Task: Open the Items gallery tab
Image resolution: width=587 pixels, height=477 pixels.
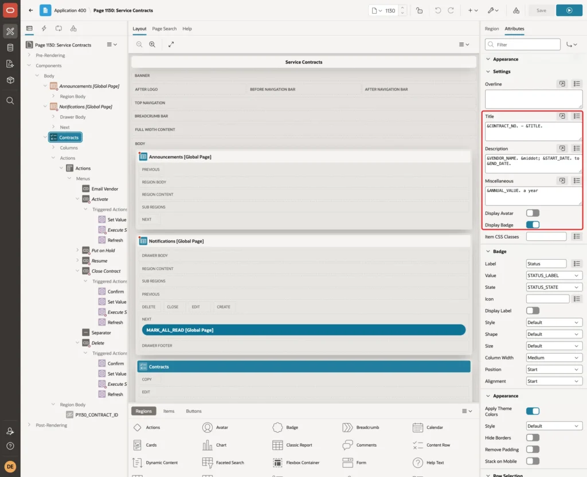Action: 169,410
